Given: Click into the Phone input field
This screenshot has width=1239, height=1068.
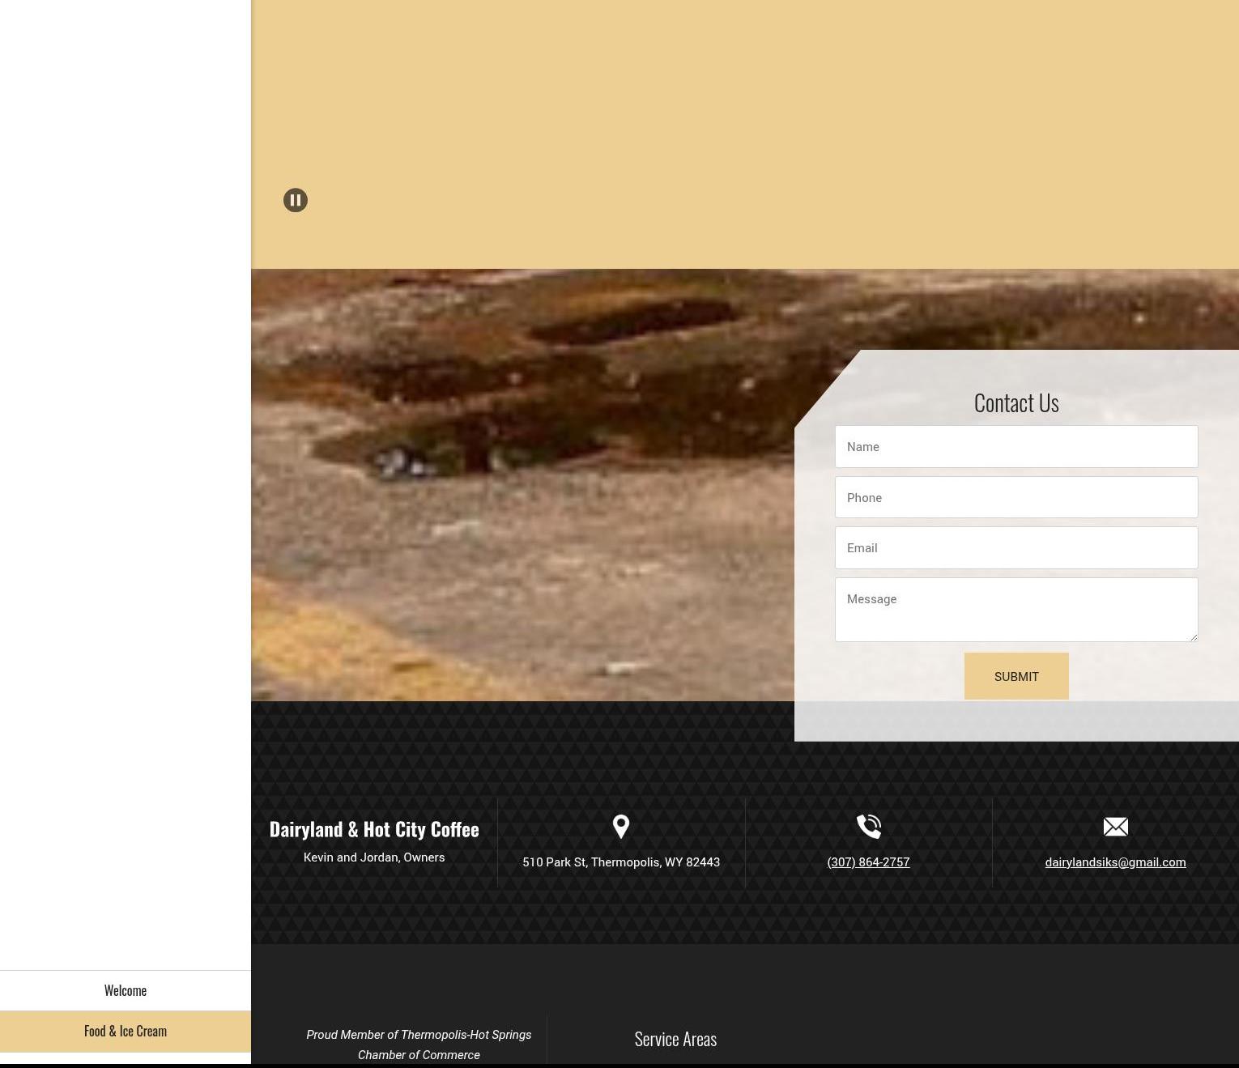Looking at the screenshot, I should tap(1015, 498).
